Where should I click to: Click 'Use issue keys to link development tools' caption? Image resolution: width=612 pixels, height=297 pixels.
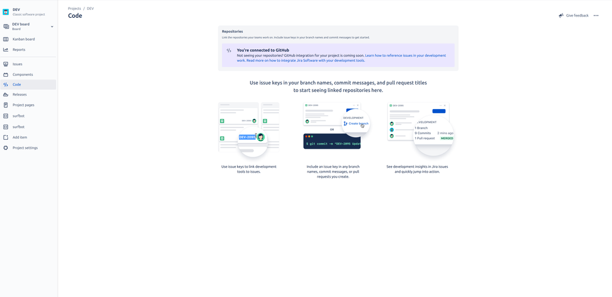click(x=249, y=169)
